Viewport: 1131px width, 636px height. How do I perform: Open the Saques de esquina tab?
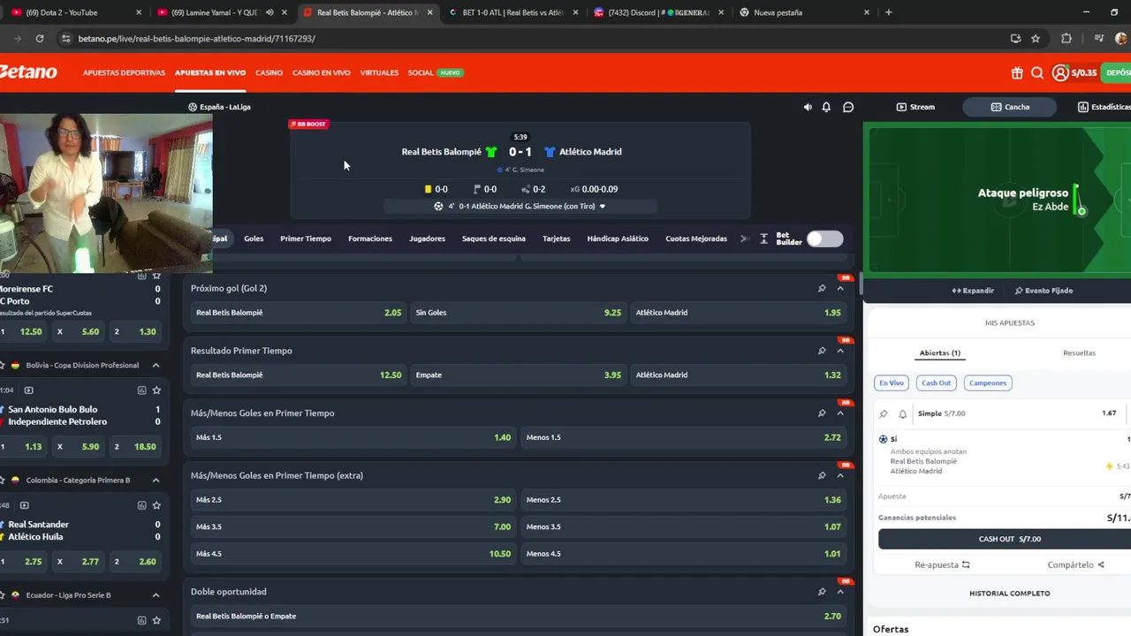pos(493,238)
